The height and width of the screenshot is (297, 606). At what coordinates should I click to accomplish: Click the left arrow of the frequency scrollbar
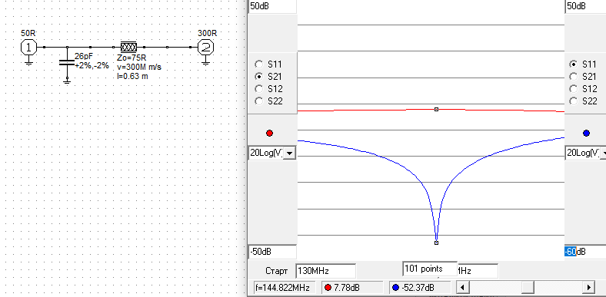463,287
